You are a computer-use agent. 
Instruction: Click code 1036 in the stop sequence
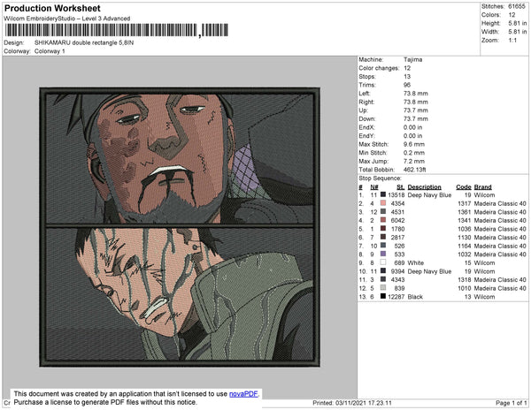465,229
